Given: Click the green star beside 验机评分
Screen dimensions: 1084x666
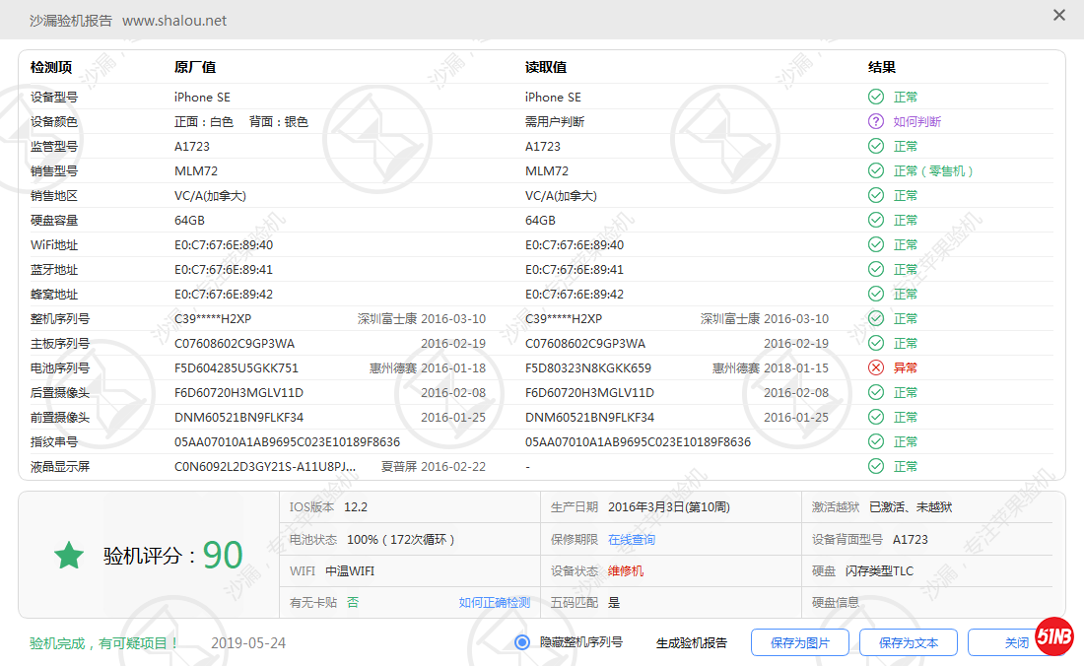Looking at the screenshot, I should click(x=68, y=556).
